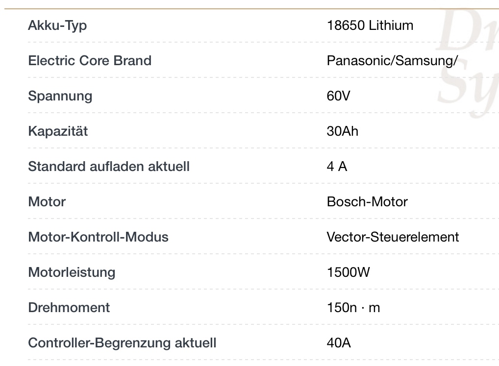The height and width of the screenshot is (366, 499).
Task: Click the 'Spannung' specification label
Action: coord(60,96)
